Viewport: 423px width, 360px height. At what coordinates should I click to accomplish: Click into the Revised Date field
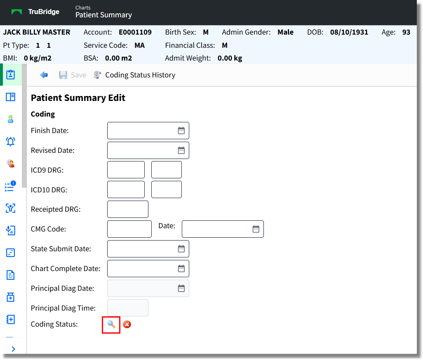point(148,150)
